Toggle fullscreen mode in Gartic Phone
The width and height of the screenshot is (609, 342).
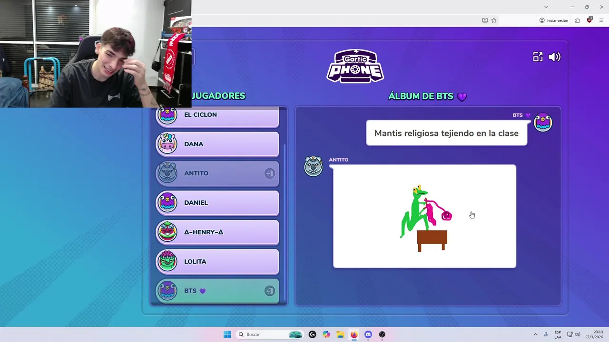click(538, 57)
